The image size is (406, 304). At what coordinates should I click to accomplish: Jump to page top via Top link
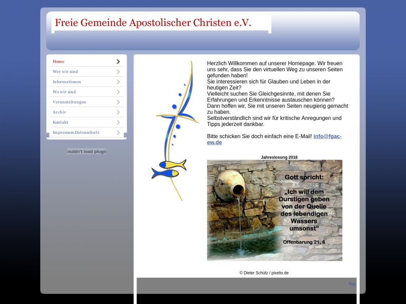point(352,284)
